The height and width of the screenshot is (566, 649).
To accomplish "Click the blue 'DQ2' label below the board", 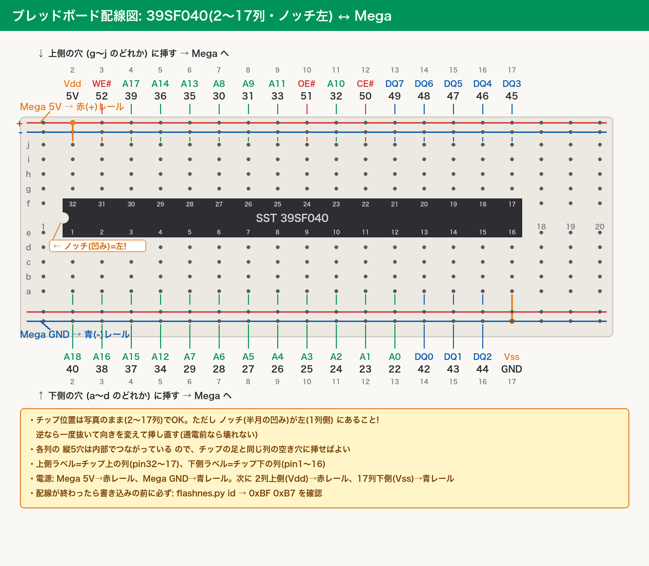I will (482, 357).
